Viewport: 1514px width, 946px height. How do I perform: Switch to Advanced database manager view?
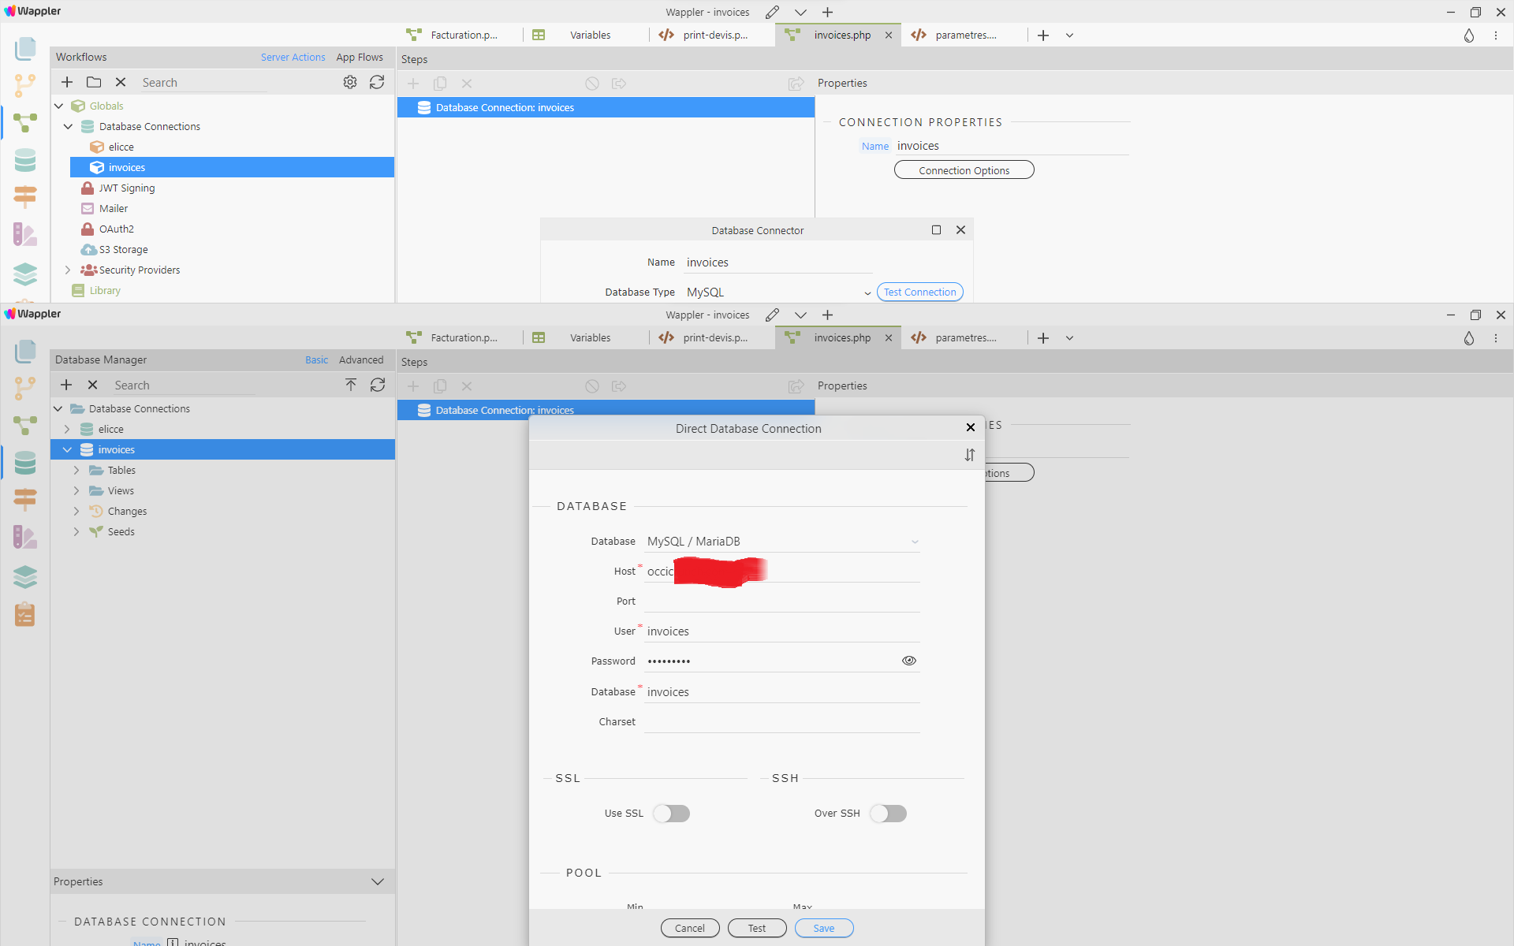pos(361,359)
